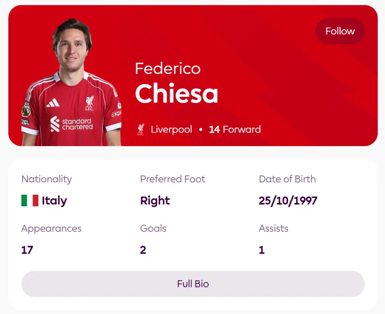
Task: Click the Assists label
Action: click(273, 229)
